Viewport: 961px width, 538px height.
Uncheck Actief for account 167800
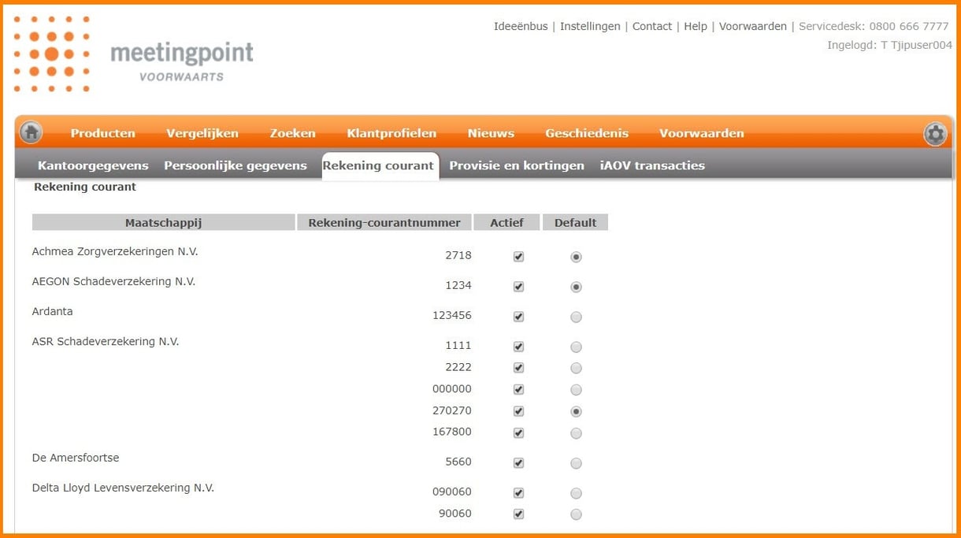[518, 433]
